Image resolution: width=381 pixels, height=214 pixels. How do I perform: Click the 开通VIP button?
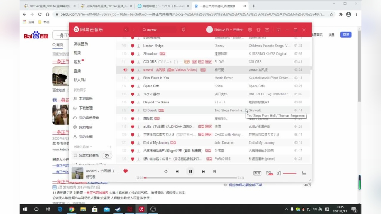[x=238, y=30]
